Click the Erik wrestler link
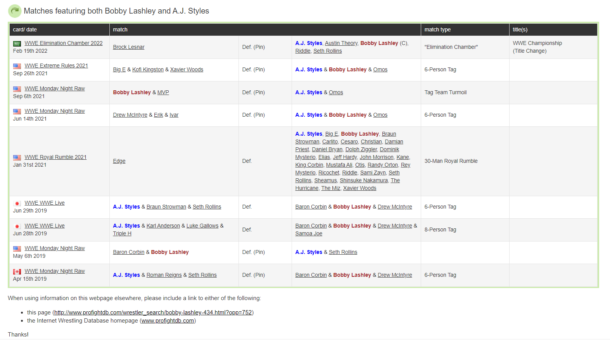 point(159,115)
